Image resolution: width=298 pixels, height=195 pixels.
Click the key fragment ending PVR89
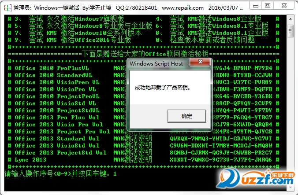tap(242, 82)
